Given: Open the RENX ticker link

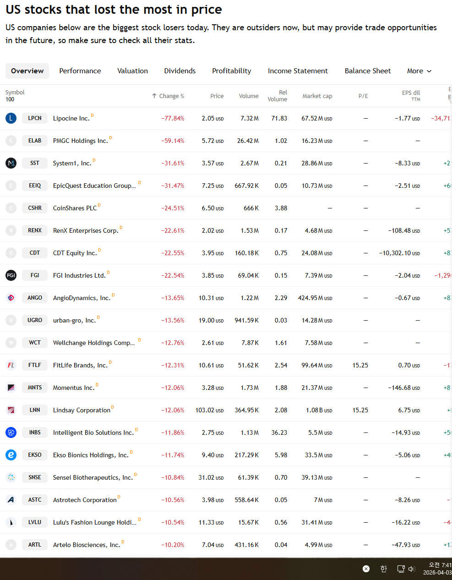Looking at the screenshot, I should point(35,230).
